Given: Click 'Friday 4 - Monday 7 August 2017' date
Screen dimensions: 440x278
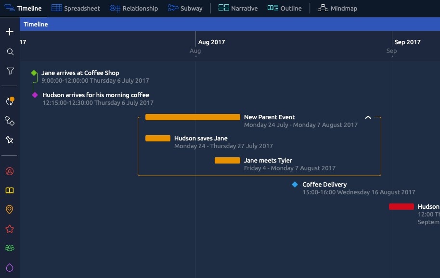Looking at the screenshot, I should pyautogui.click(x=290, y=168).
